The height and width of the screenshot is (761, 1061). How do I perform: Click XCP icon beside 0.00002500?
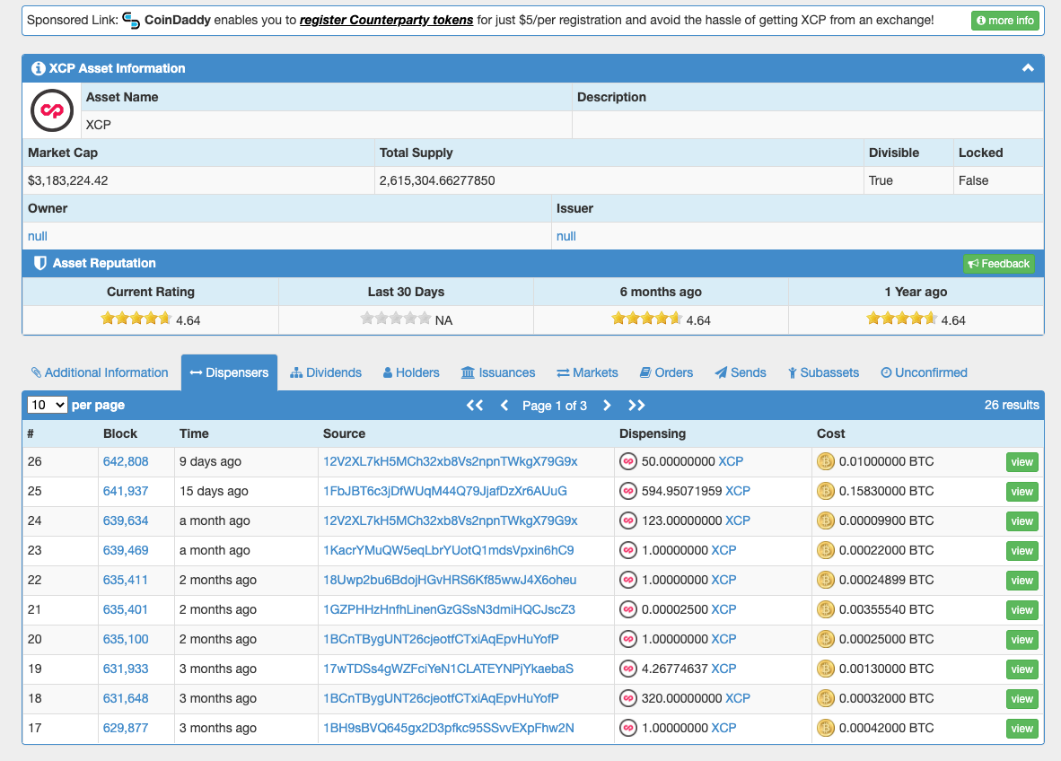(x=628, y=609)
